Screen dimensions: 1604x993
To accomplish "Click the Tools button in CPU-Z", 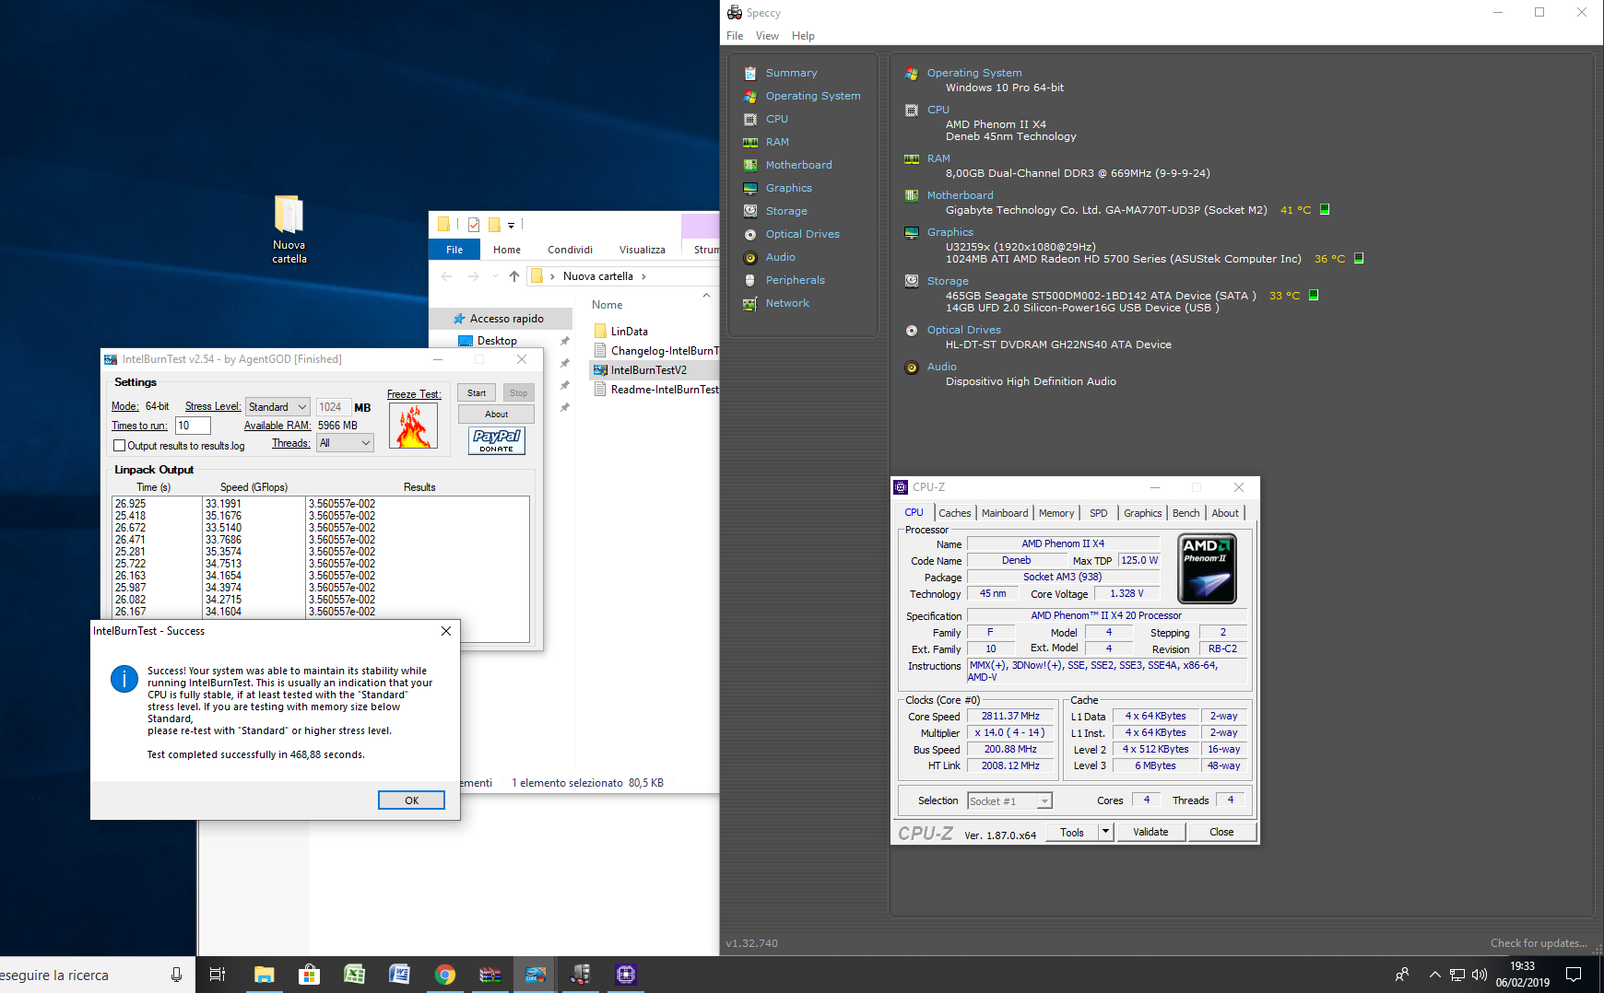I will (x=1072, y=832).
